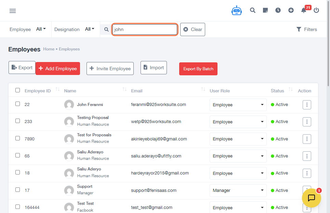Viewport: 330px width, 213px height.
Task: Expand the Employee All filter dropdown
Action: (41, 29)
